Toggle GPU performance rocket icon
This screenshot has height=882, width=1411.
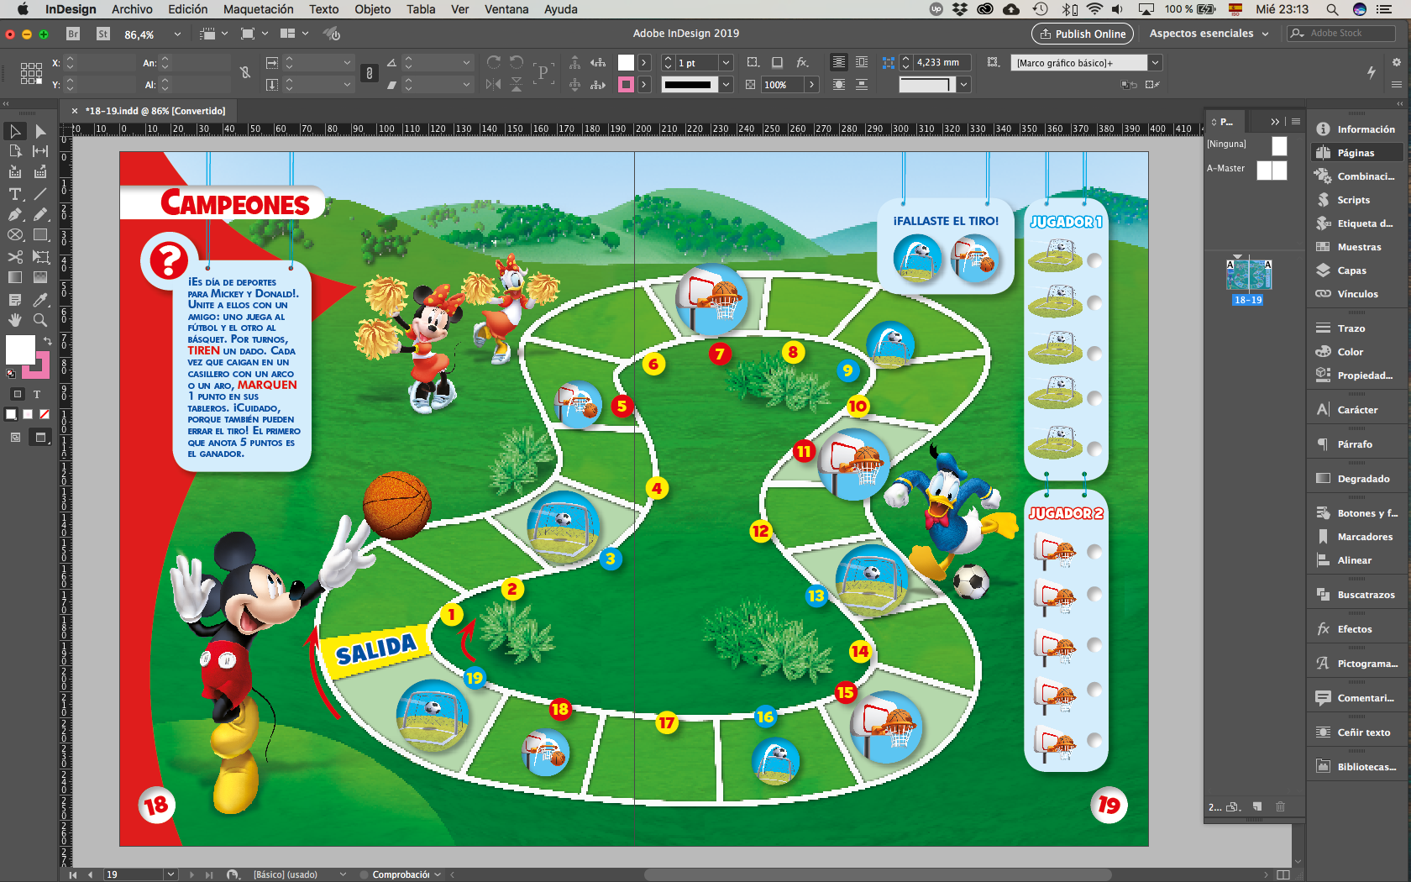tap(333, 34)
